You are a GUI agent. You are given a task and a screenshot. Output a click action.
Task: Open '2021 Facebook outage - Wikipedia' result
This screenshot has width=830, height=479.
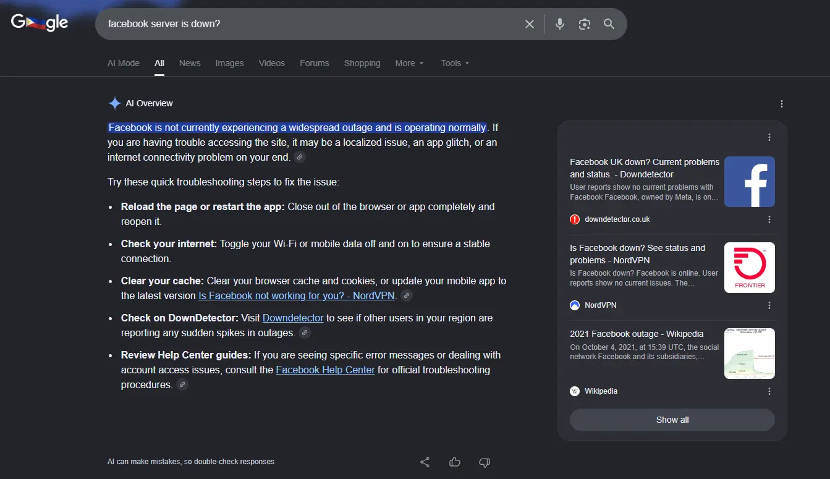click(x=637, y=334)
